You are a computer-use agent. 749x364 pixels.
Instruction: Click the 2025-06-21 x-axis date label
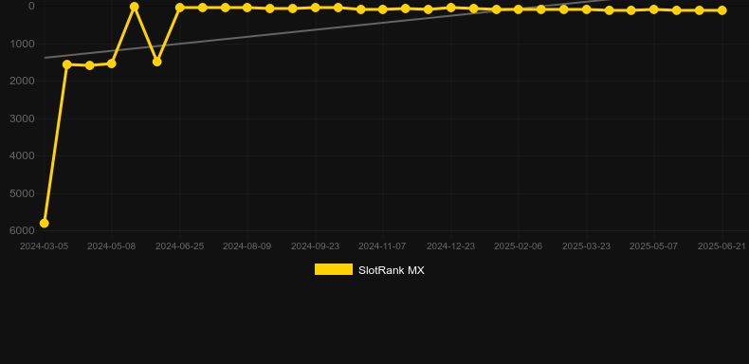pyautogui.click(x=722, y=246)
